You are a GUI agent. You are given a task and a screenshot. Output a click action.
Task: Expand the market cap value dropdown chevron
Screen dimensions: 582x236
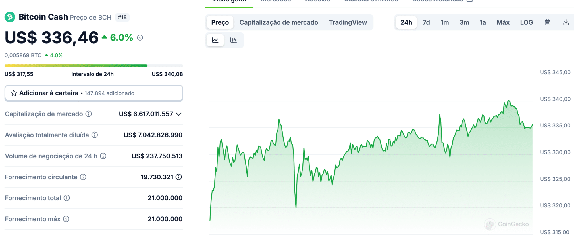coord(179,114)
